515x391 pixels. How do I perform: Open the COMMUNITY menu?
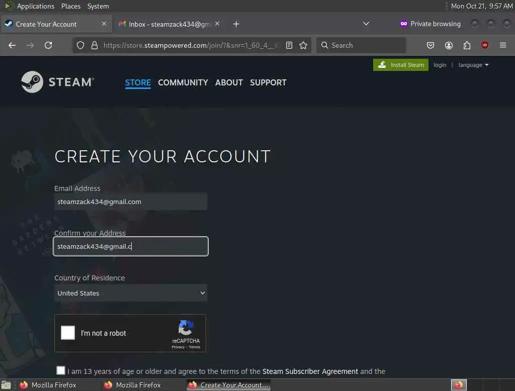pyautogui.click(x=183, y=82)
